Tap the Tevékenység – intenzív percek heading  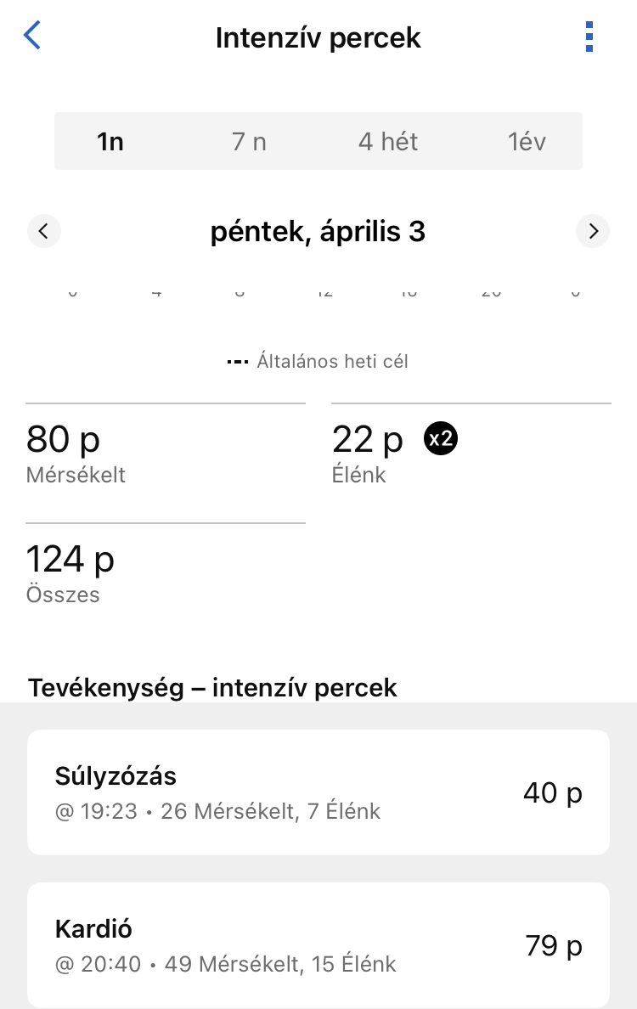coord(212,687)
